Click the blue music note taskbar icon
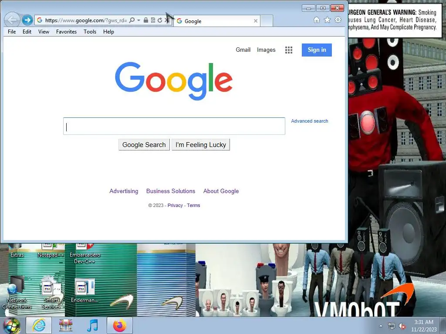The width and height of the screenshot is (446, 334). click(x=92, y=325)
